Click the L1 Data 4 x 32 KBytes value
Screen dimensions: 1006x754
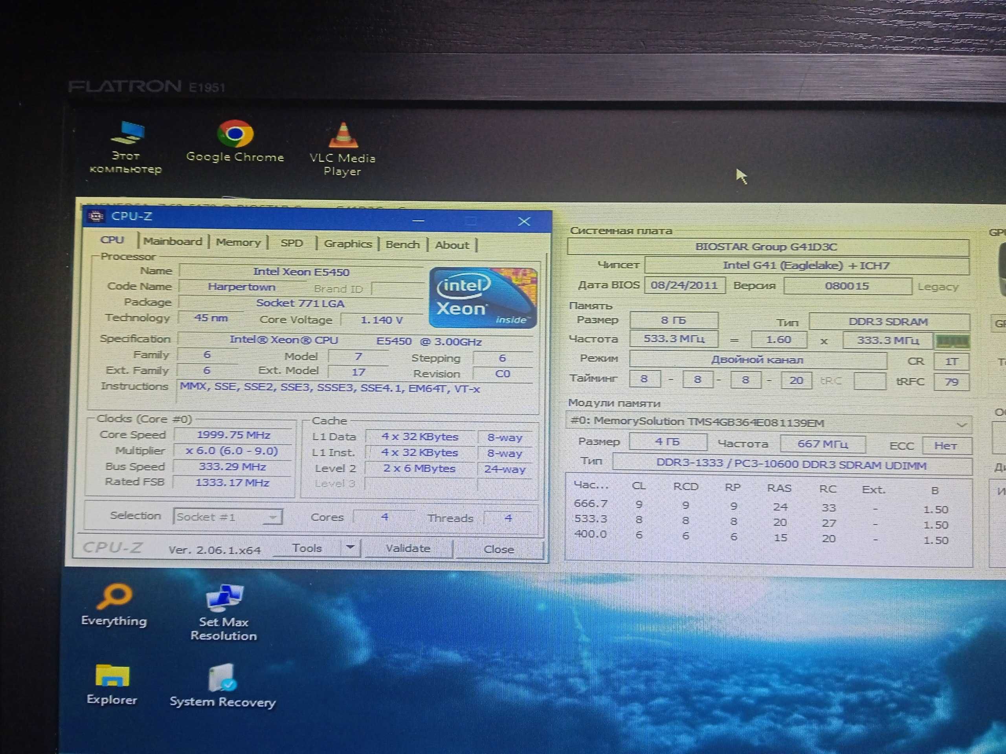point(420,437)
